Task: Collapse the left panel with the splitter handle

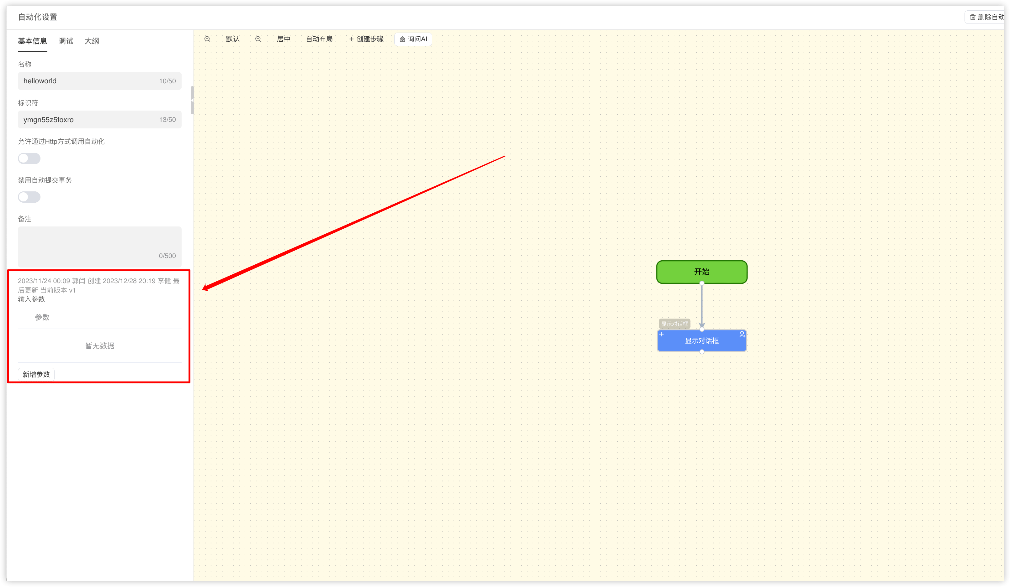Action: [192, 100]
